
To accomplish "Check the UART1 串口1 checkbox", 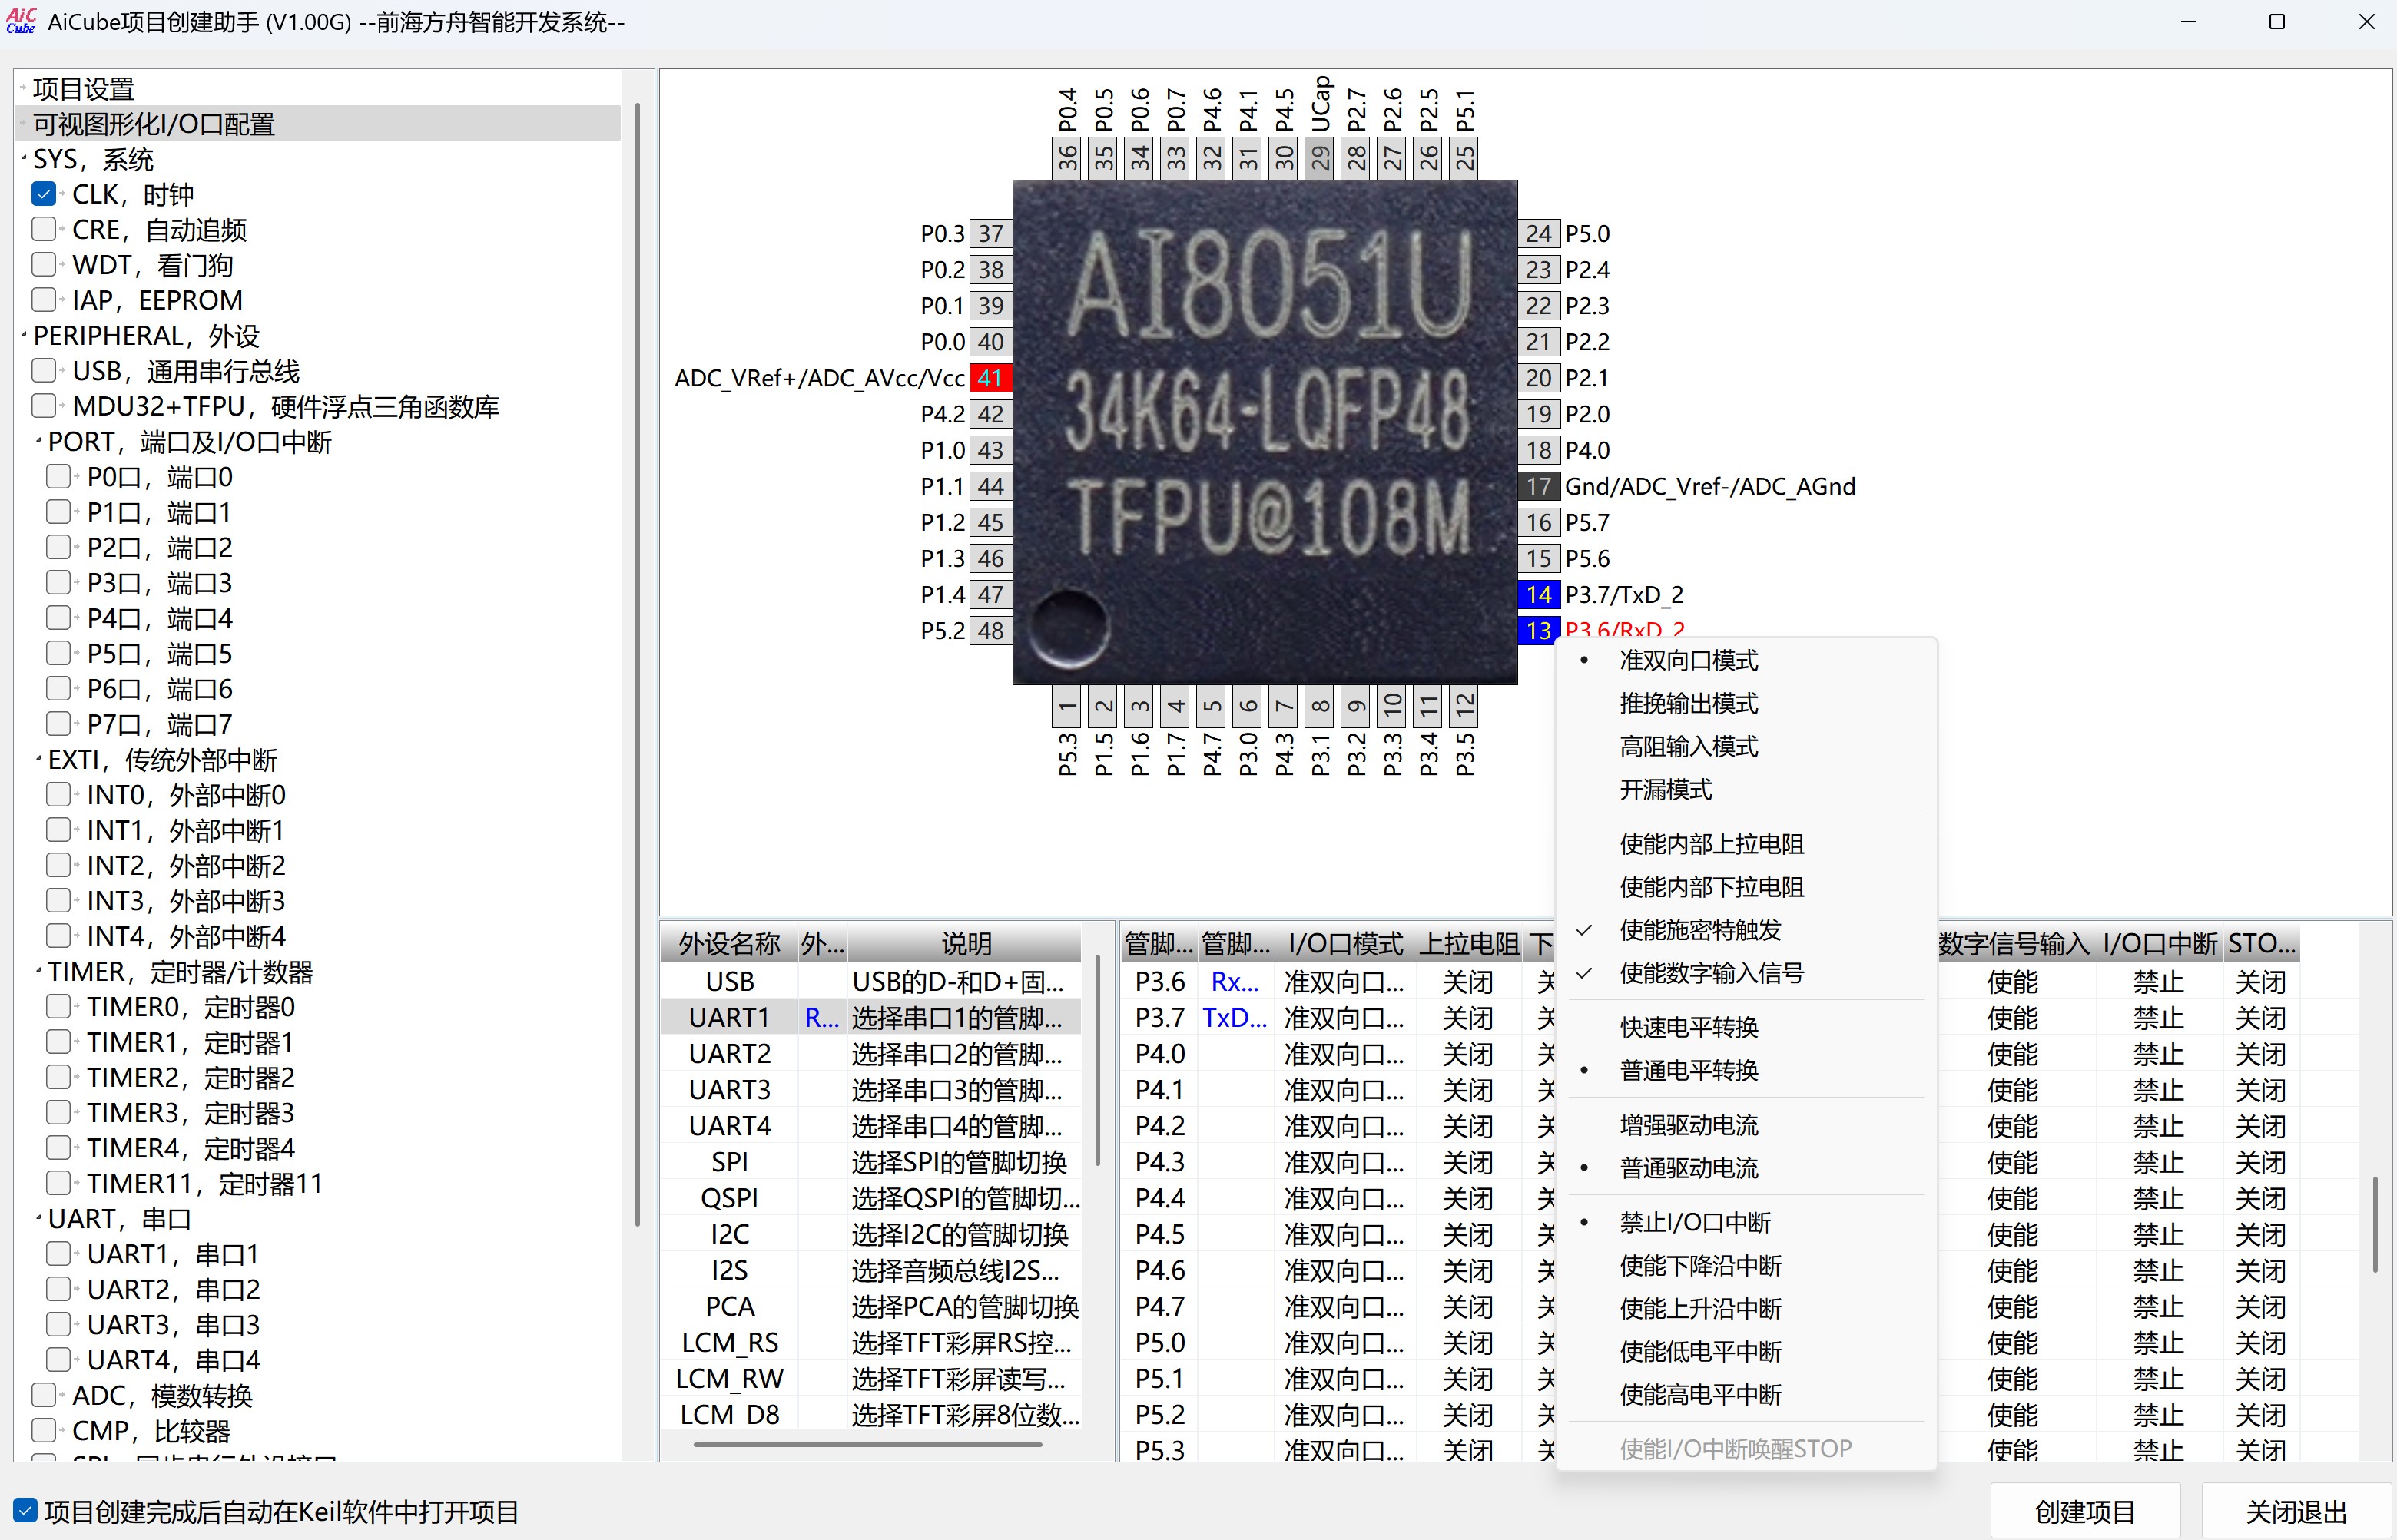I will pyautogui.click(x=58, y=1254).
